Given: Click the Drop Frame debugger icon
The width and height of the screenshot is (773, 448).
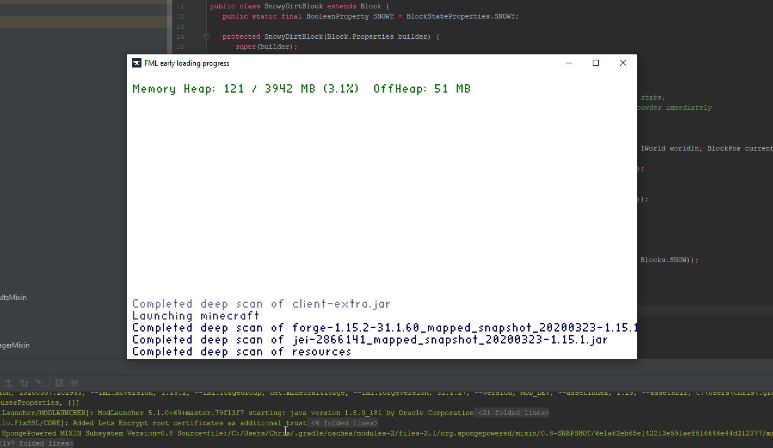Looking at the screenshot, I should [x=24, y=383].
